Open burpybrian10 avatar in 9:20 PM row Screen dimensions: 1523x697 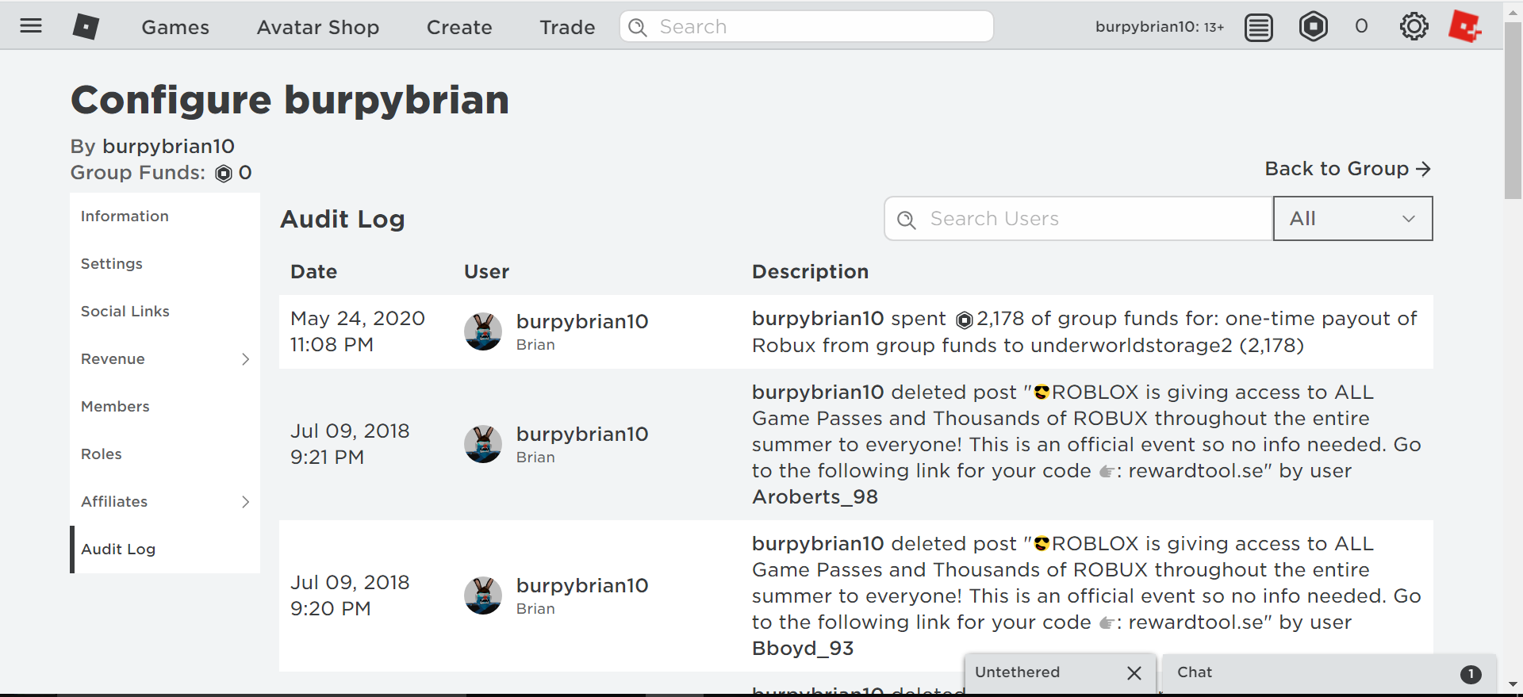[x=483, y=596]
